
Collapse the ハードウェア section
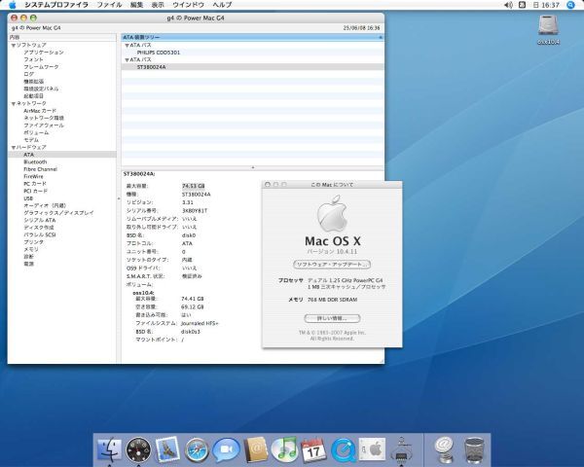pyautogui.click(x=14, y=148)
